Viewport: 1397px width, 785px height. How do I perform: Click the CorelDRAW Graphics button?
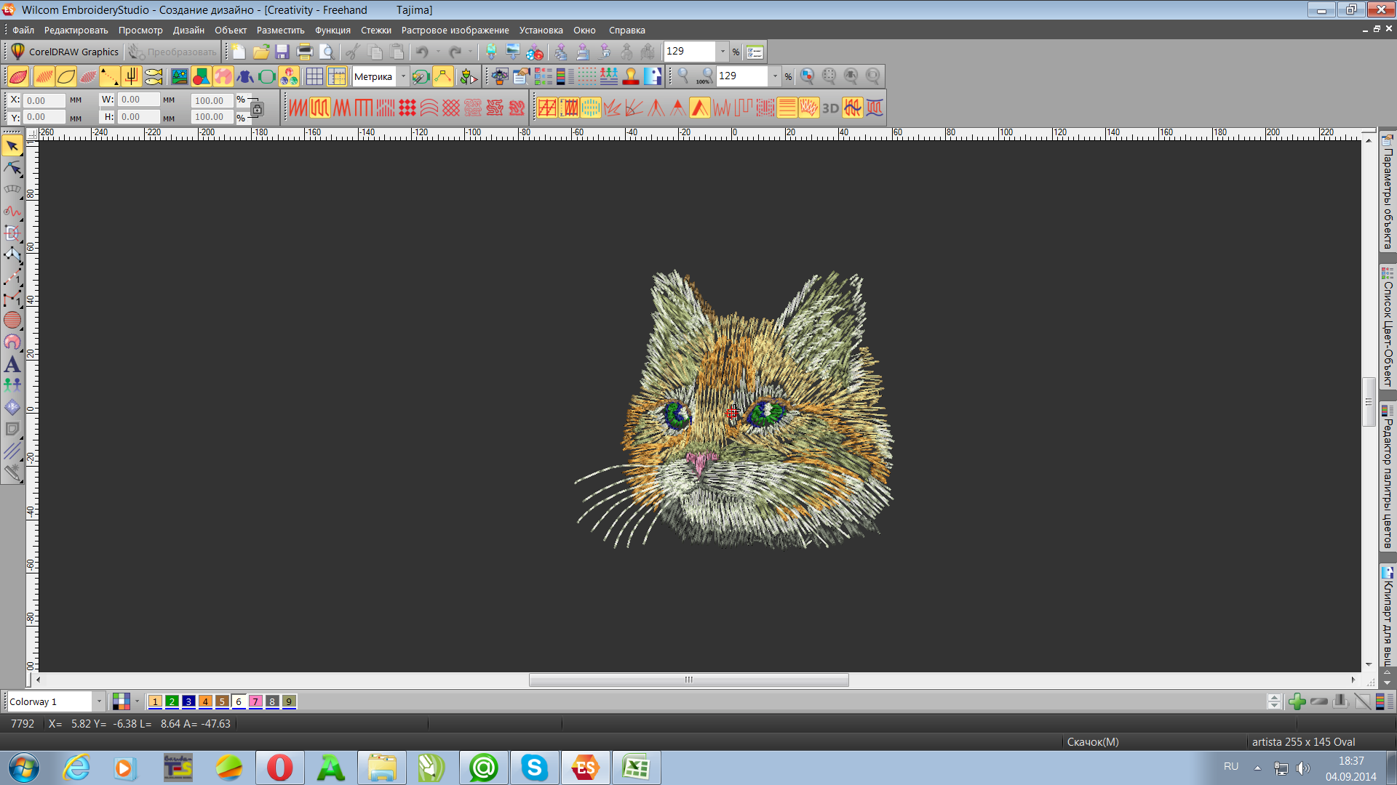click(x=64, y=52)
